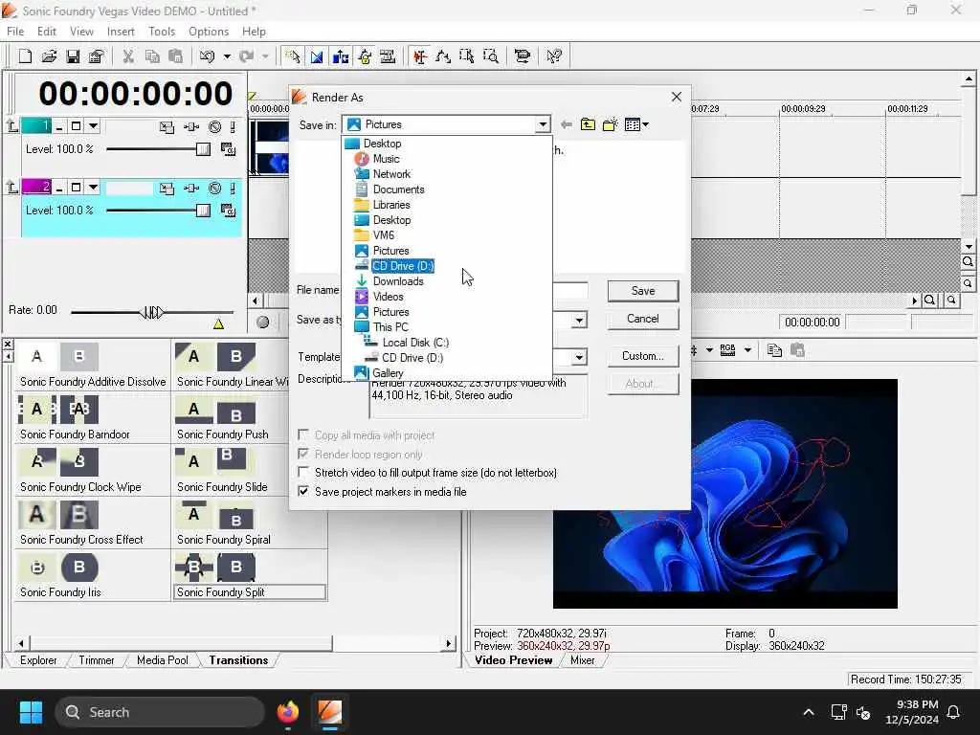
Task: Open Template dropdown arrow
Action: click(x=579, y=358)
